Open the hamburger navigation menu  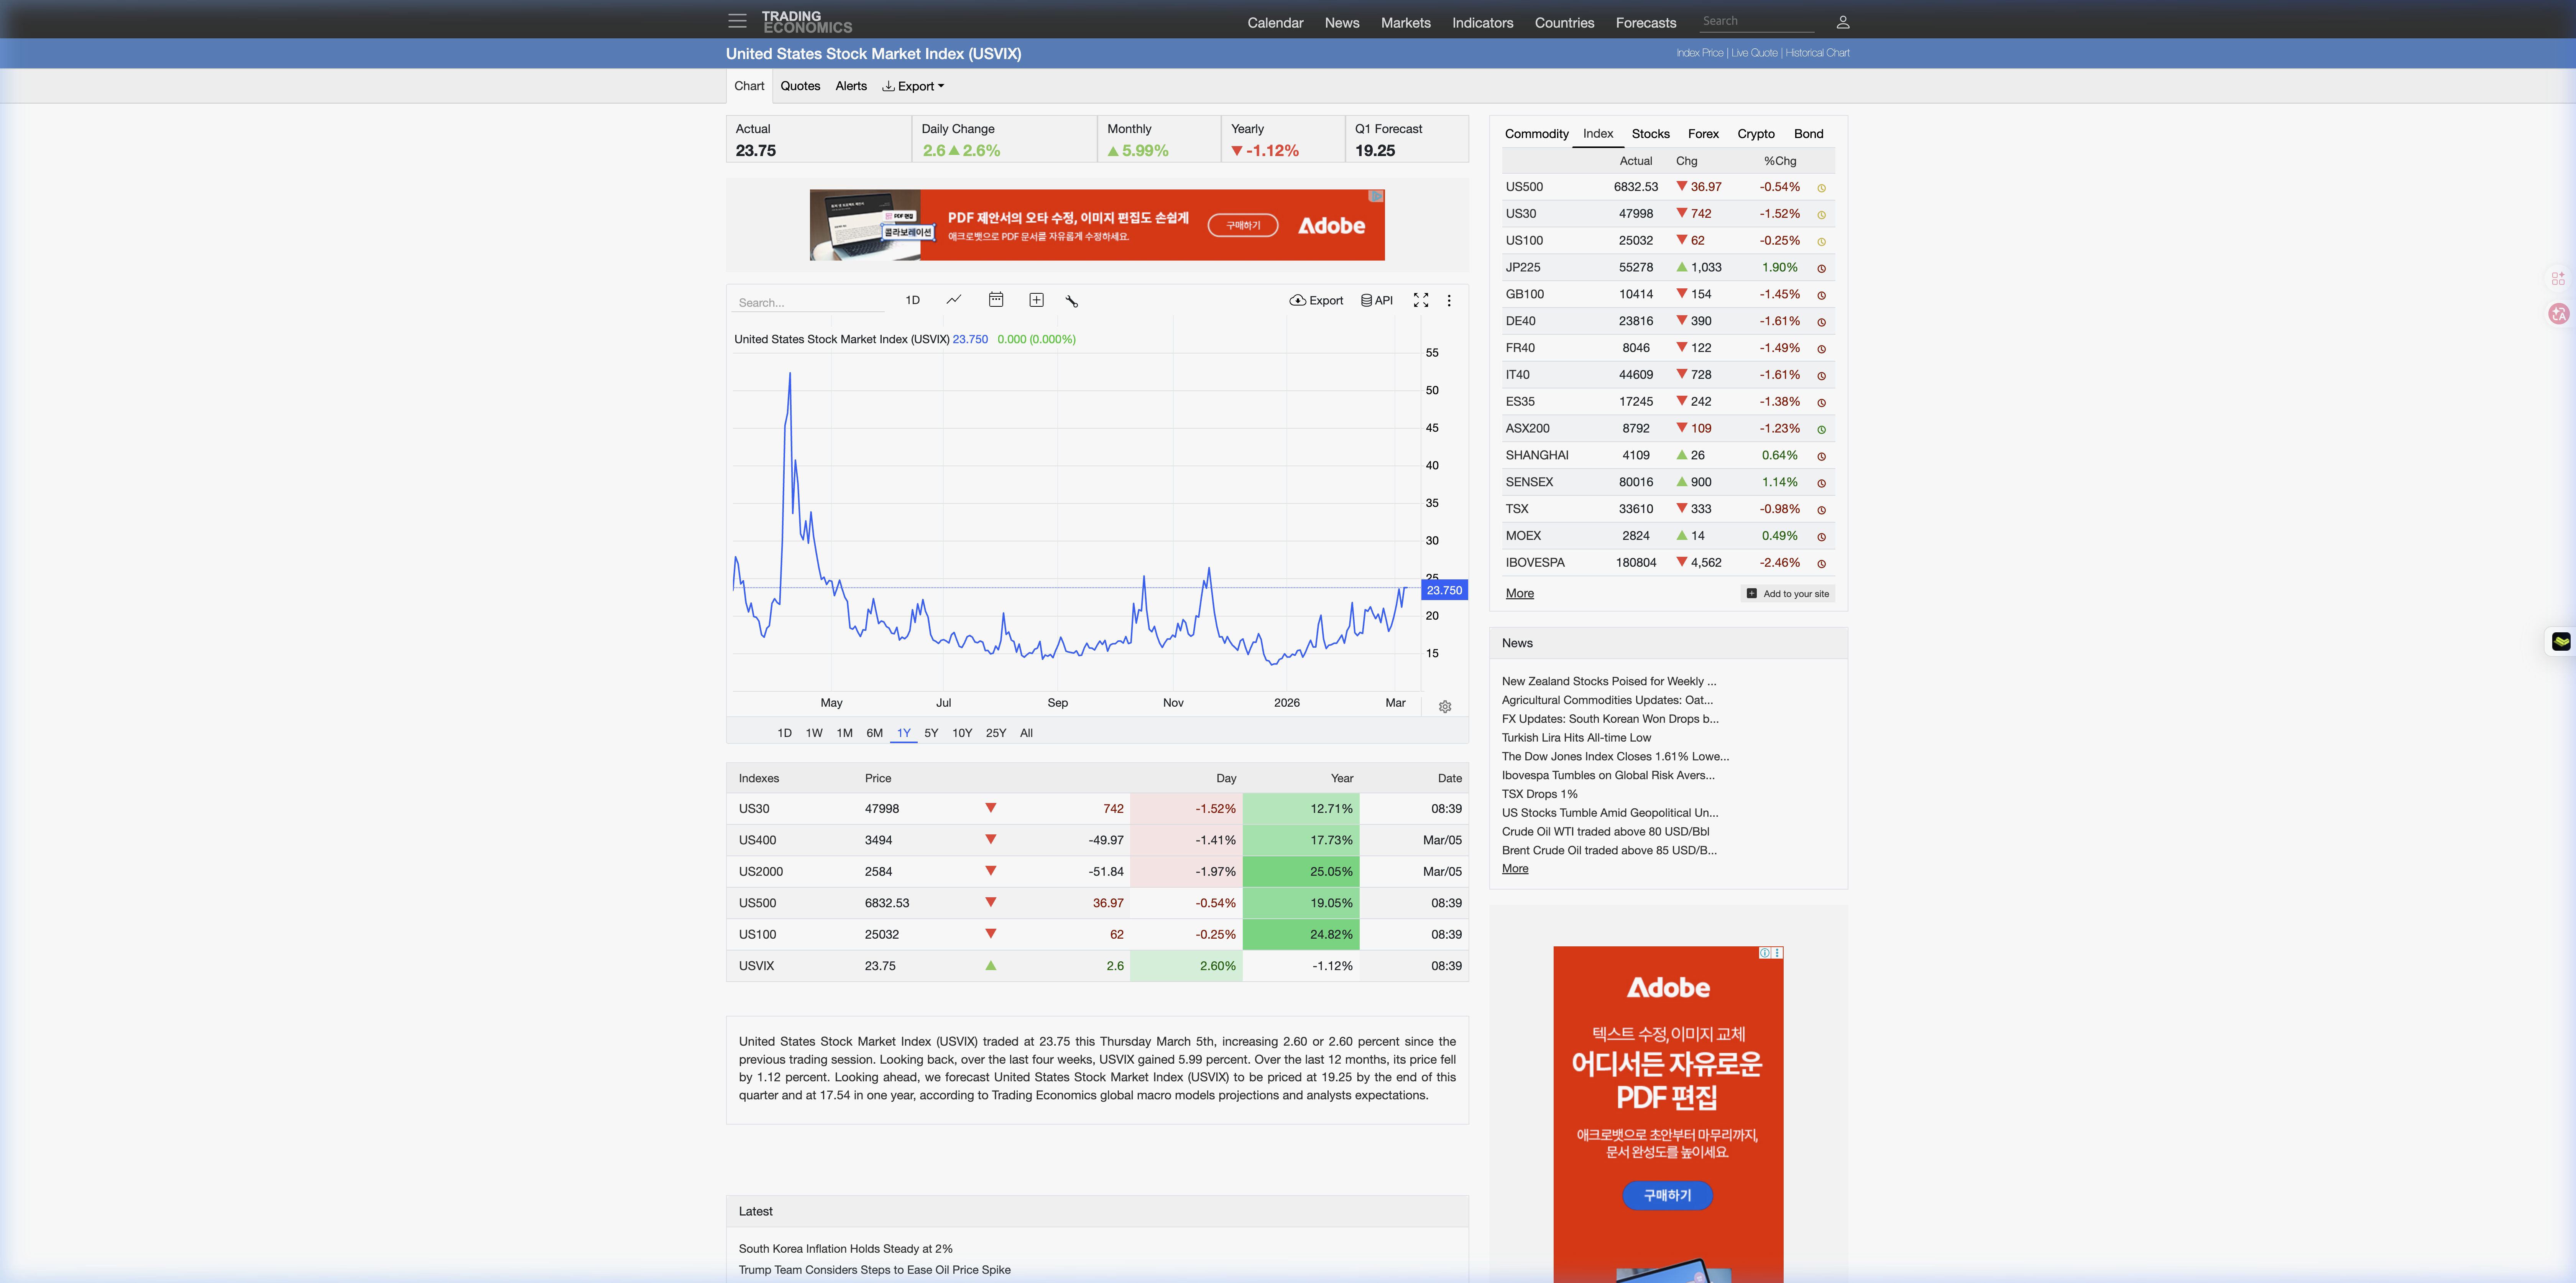pos(737,21)
